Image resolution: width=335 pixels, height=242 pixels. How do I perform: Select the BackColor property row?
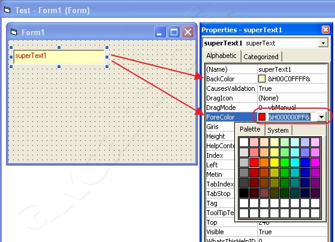point(267,79)
